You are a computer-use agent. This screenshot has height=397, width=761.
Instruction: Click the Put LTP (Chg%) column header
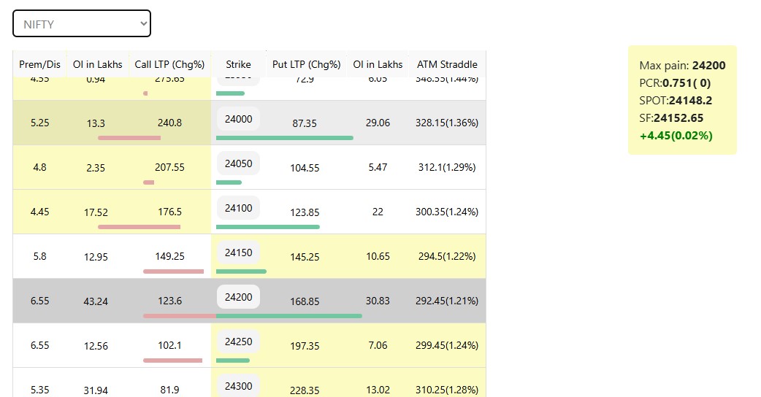pyautogui.click(x=306, y=64)
